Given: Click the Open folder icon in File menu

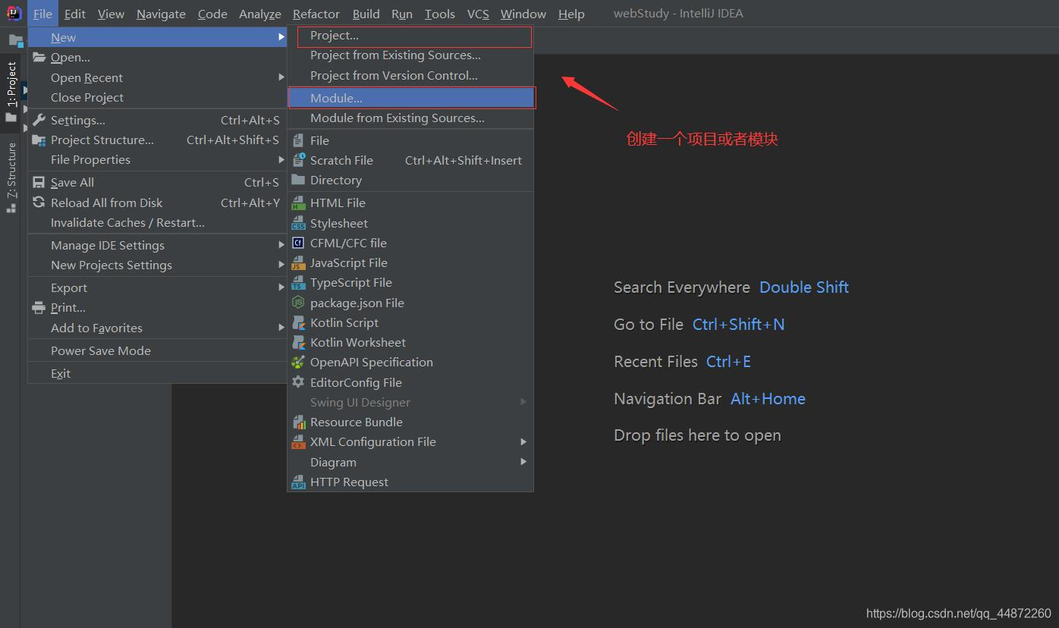Looking at the screenshot, I should [39, 57].
